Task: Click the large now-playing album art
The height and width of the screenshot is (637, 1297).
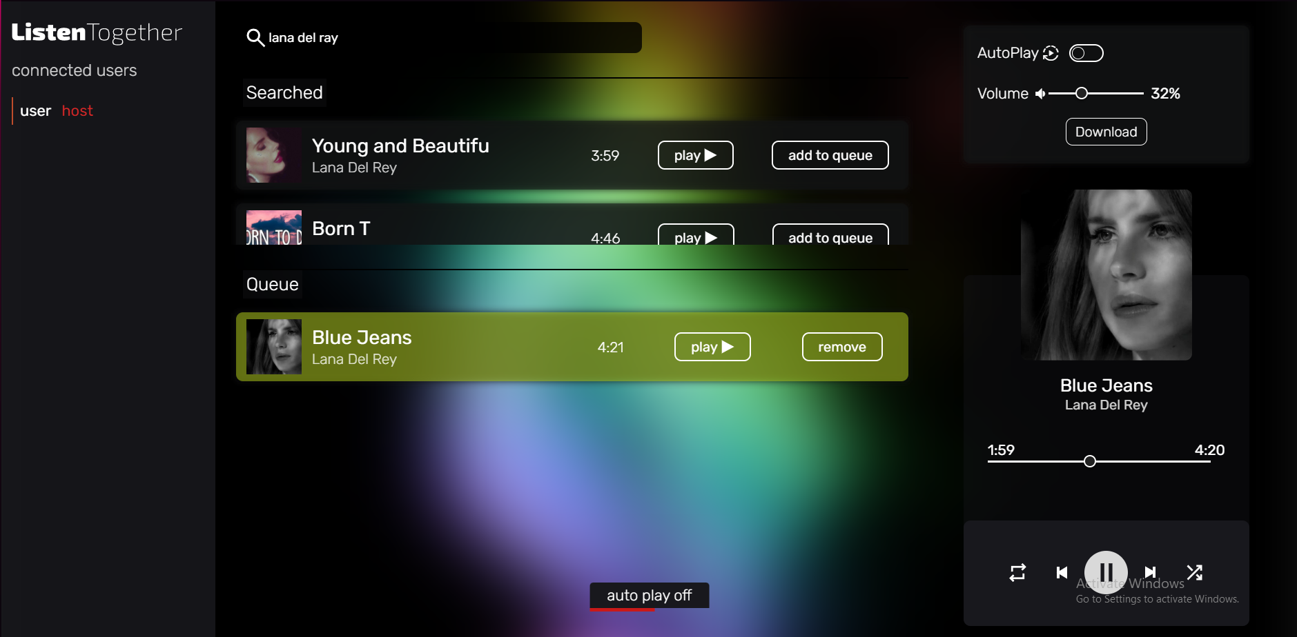Action: coord(1106,275)
